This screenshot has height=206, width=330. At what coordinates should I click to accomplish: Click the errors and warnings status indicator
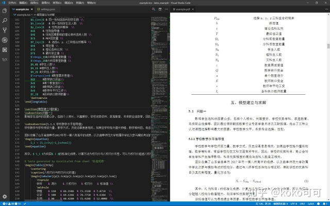click(12, 204)
